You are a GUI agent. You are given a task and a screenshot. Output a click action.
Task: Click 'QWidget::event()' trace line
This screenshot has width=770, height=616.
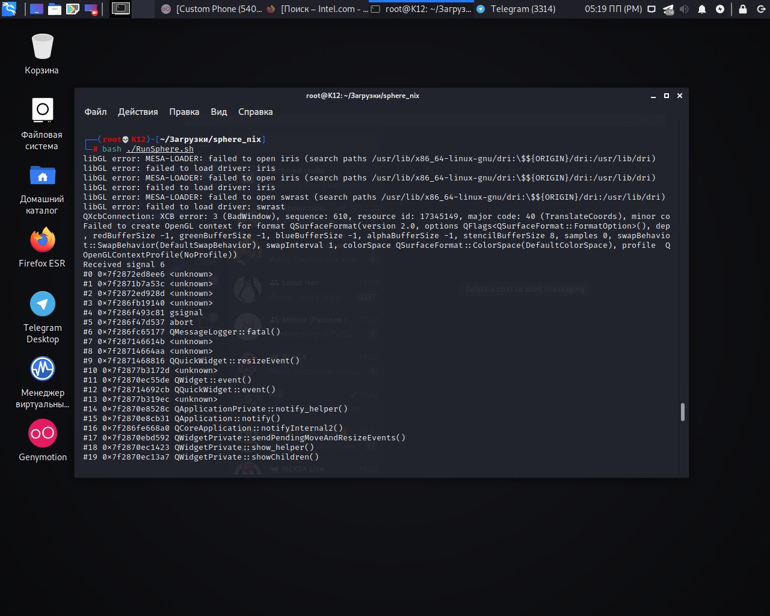167,380
